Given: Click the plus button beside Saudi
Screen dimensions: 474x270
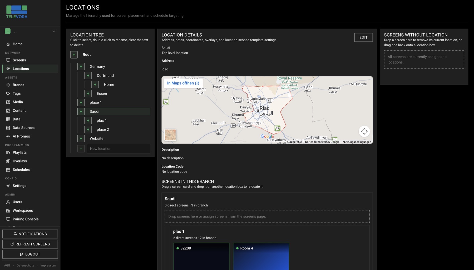Looking at the screenshot, I should 81,112.
